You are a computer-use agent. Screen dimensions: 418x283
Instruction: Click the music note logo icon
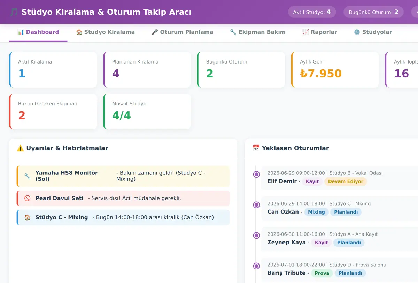coord(14,12)
